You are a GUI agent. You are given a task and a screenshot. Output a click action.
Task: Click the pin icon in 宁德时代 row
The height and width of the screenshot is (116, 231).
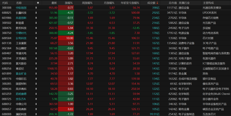coord(36,33)
